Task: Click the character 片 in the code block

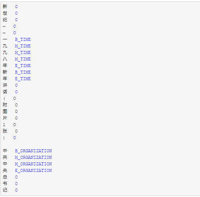Action: [x=5, y=118]
